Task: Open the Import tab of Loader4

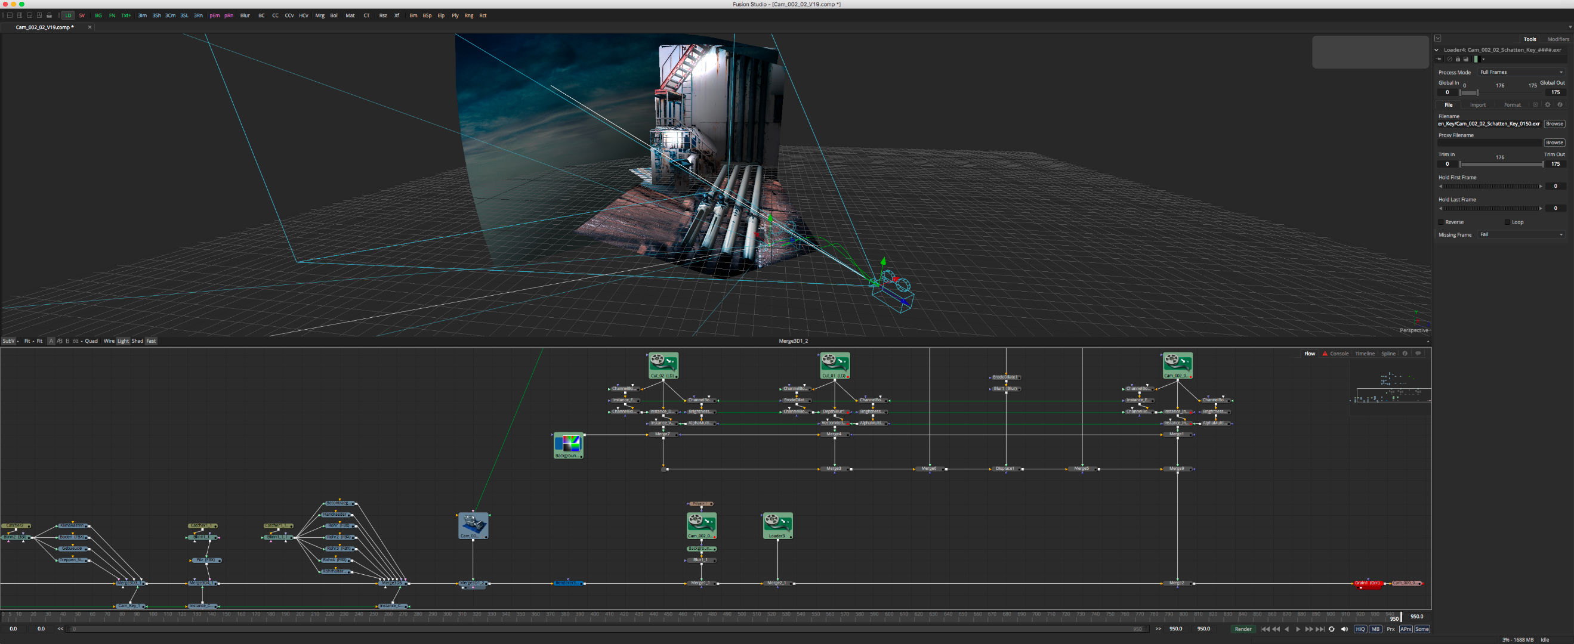Action: coord(1477,105)
